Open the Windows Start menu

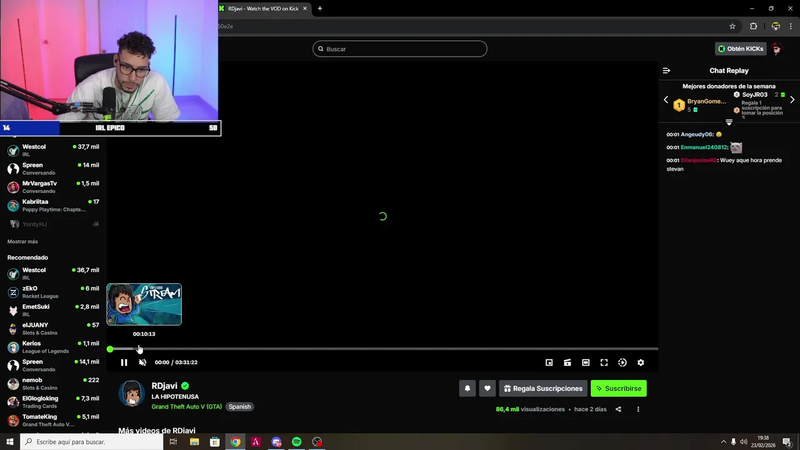10,442
